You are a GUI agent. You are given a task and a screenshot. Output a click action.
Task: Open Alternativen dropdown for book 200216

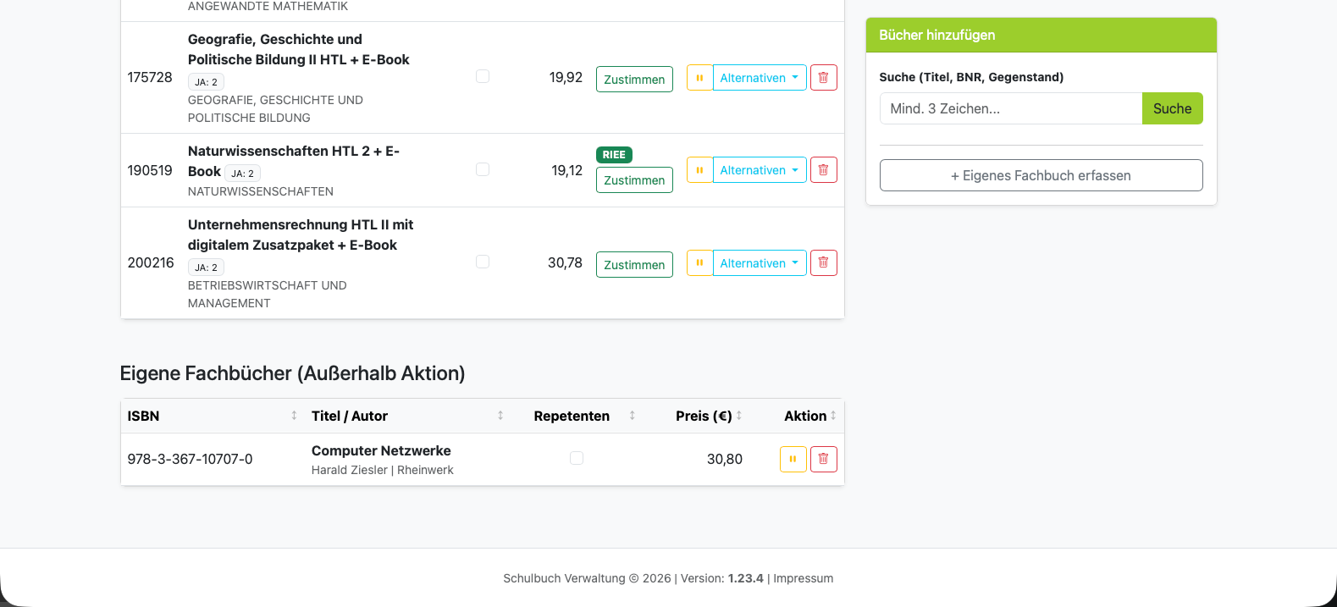coord(760,263)
